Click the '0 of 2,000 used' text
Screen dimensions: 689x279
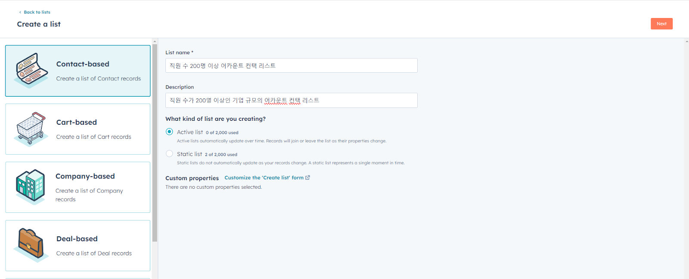pyautogui.click(x=222, y=133)
